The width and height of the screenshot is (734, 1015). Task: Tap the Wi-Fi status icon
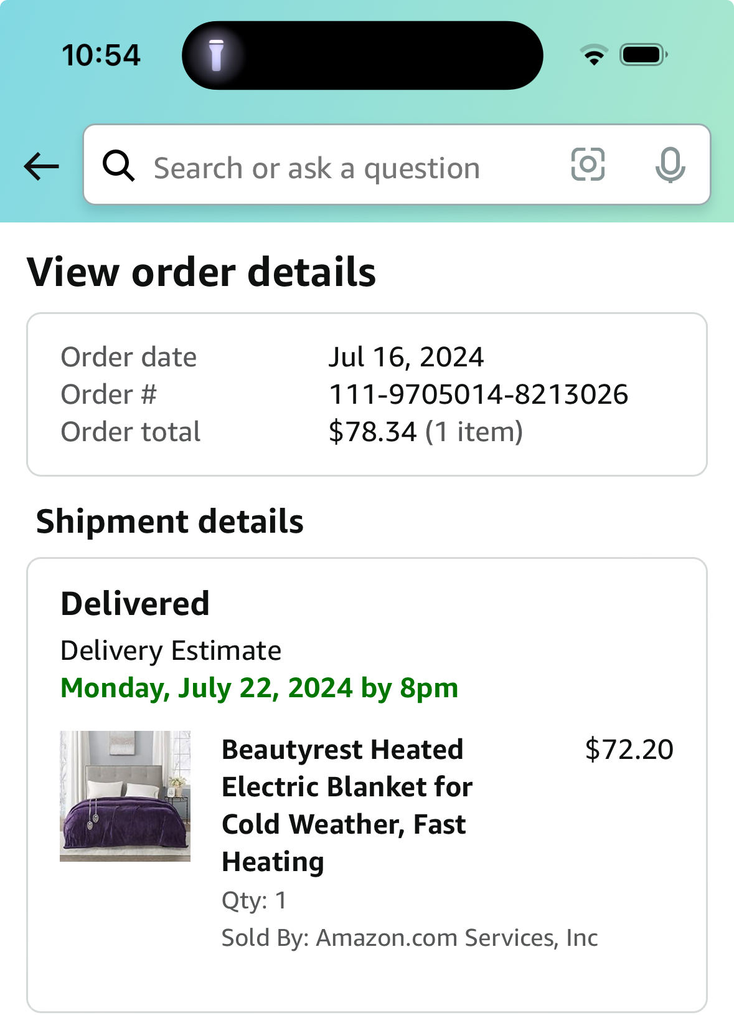(594, 55)
